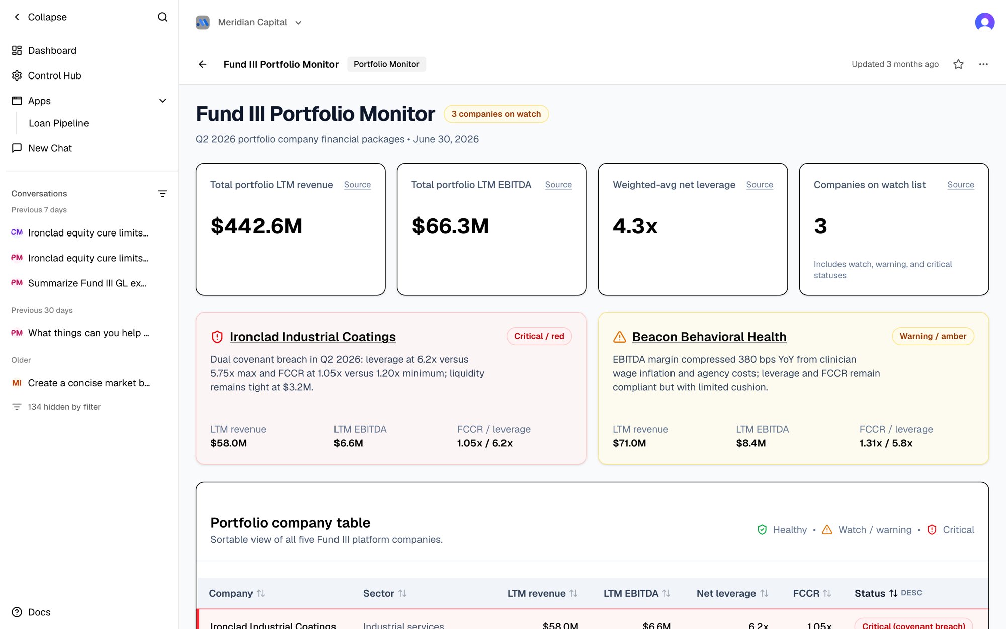Image resolution: width=1006 pixels, height=629 pixels.
Task: Open Source link for Weighted-avg net leverage
Action: pos(760,185)
